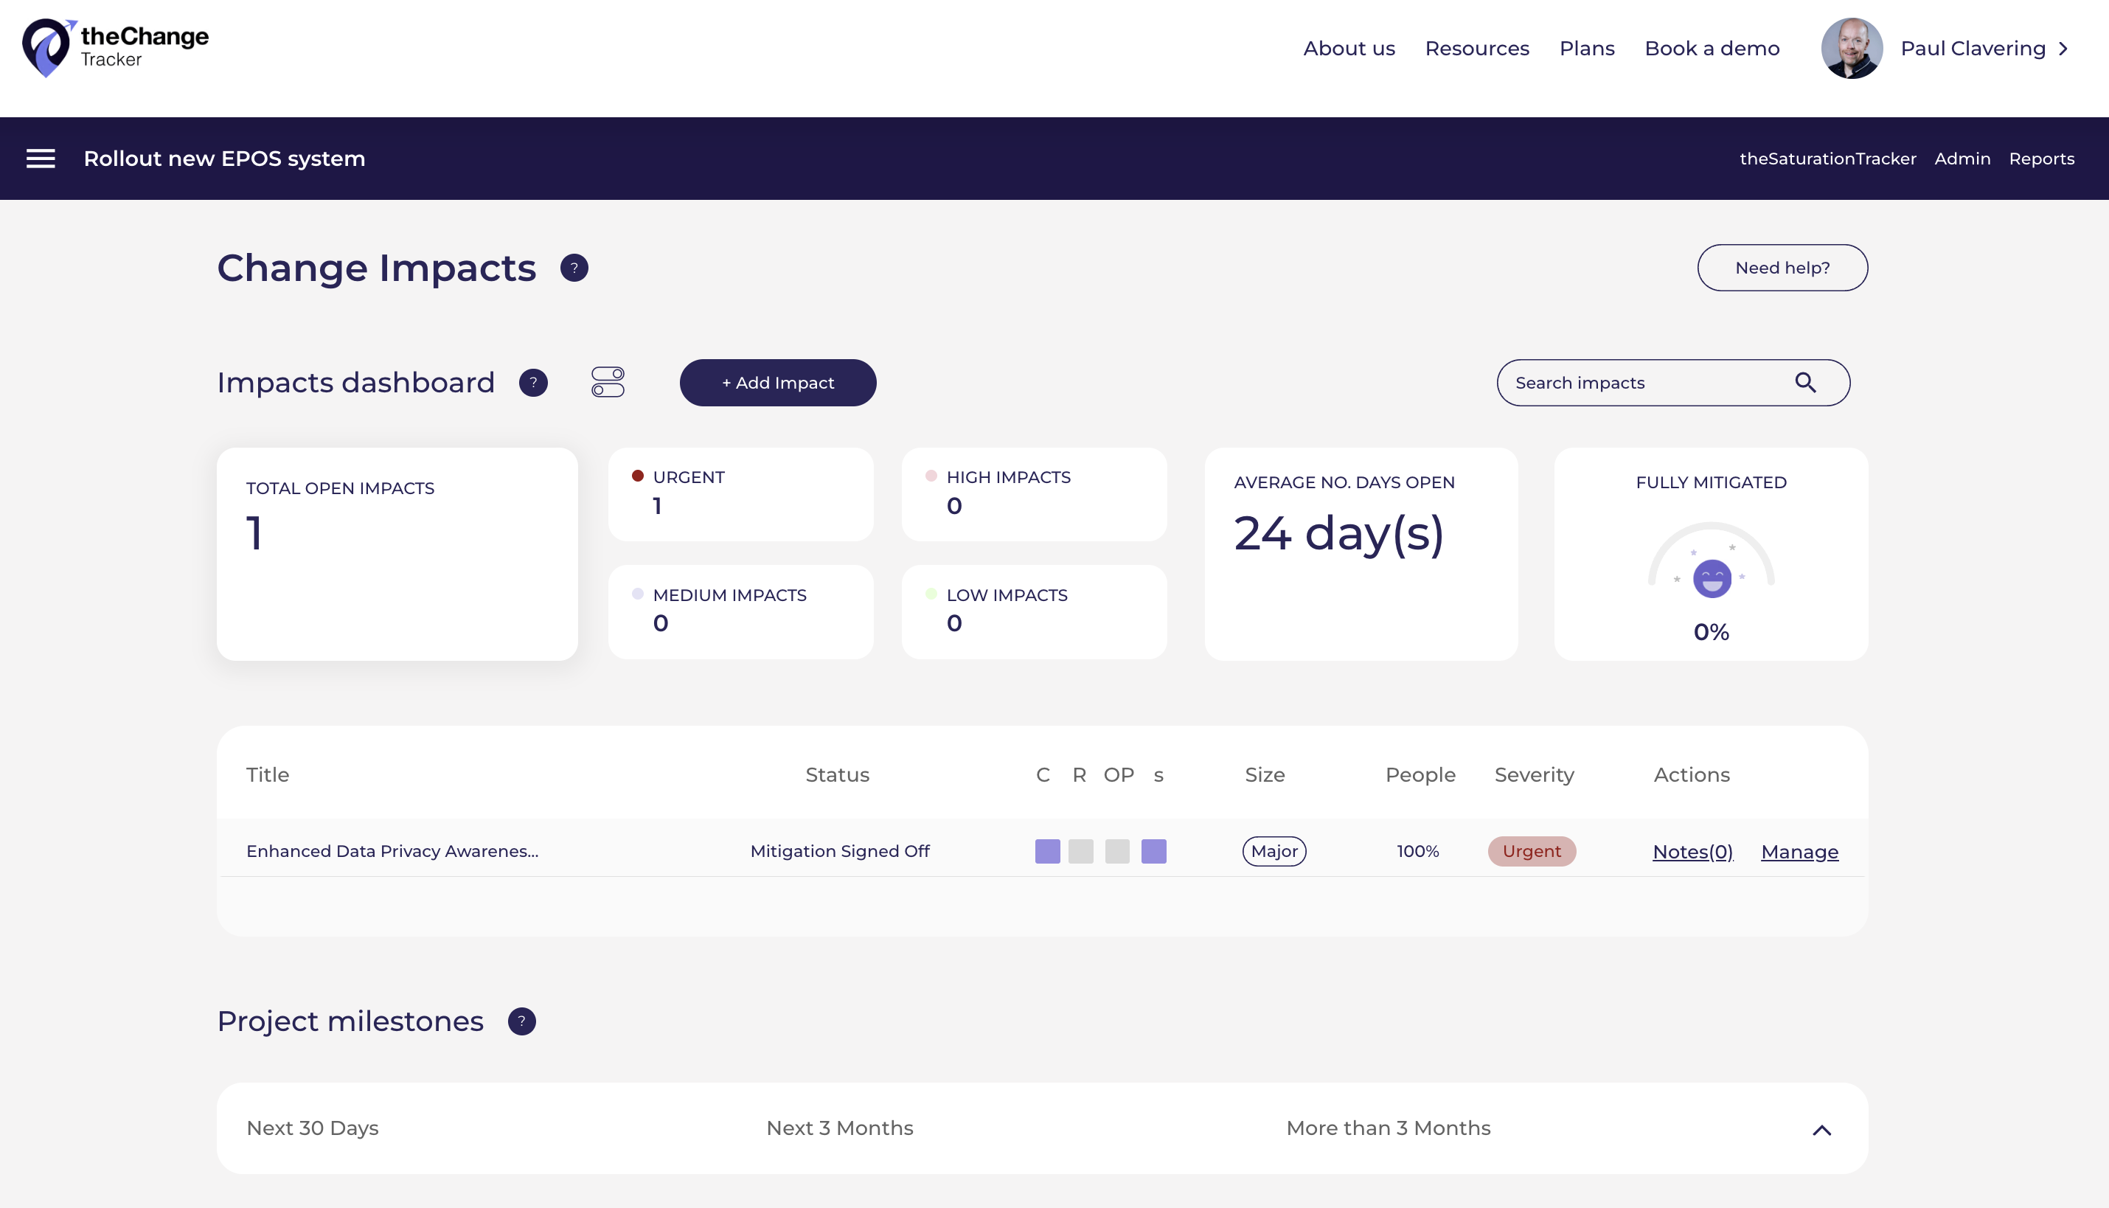Open Manage link for Enhanced Data Privacy

click(x=1800, y=852)
